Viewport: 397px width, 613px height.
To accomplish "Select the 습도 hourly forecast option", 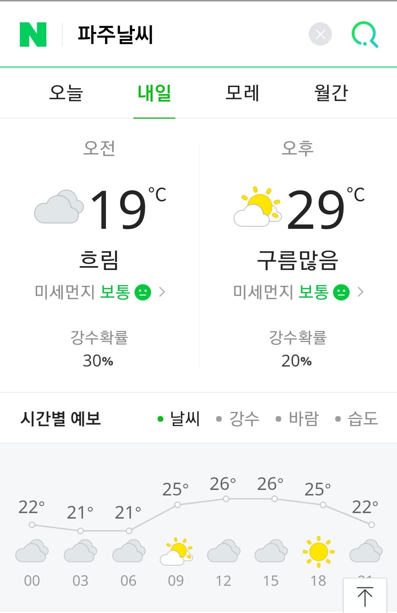I will tap(357, 419).
